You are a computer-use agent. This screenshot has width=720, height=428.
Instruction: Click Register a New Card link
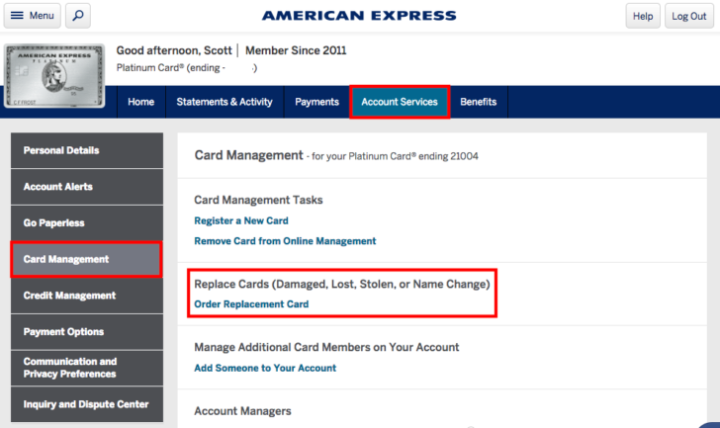click(x=241, y=220)
